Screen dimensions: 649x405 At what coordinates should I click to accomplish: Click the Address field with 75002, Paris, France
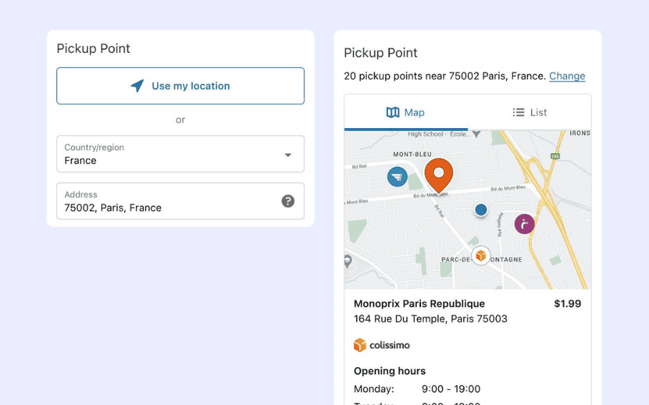click(180, 201)
